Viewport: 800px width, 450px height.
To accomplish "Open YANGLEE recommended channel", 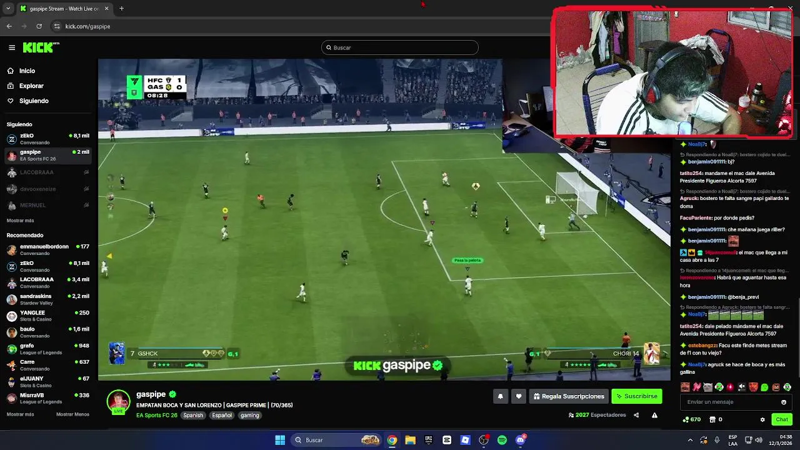I will [49, 316].
